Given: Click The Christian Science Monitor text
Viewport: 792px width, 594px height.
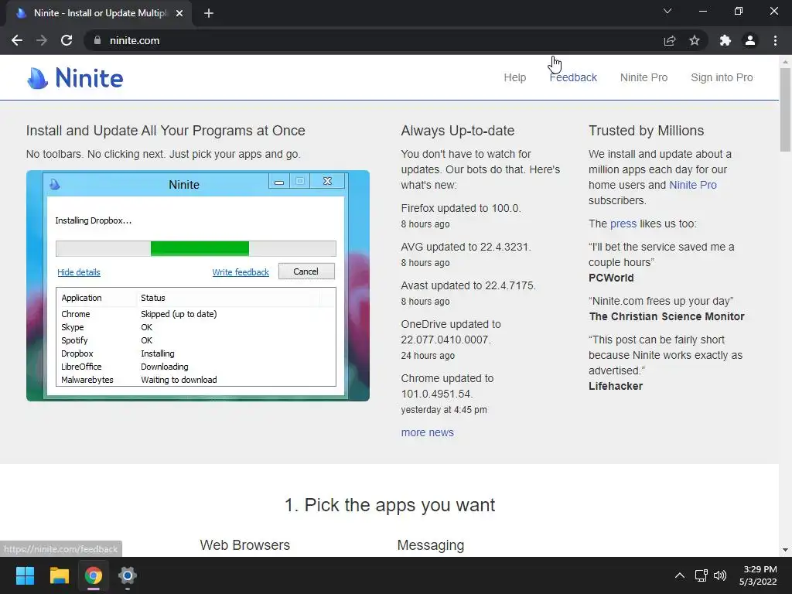Looking at the screenshot, I should click(x=666, y=316).
